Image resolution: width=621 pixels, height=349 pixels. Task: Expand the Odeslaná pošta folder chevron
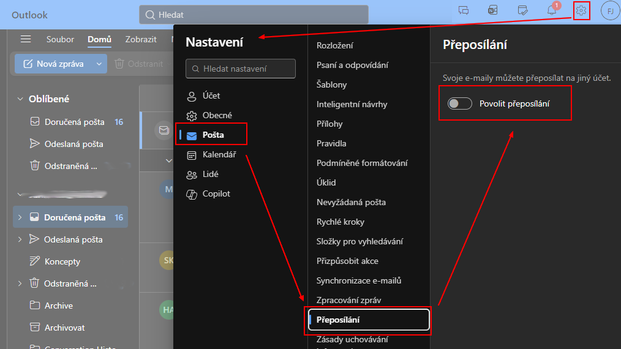pos(20,239)
